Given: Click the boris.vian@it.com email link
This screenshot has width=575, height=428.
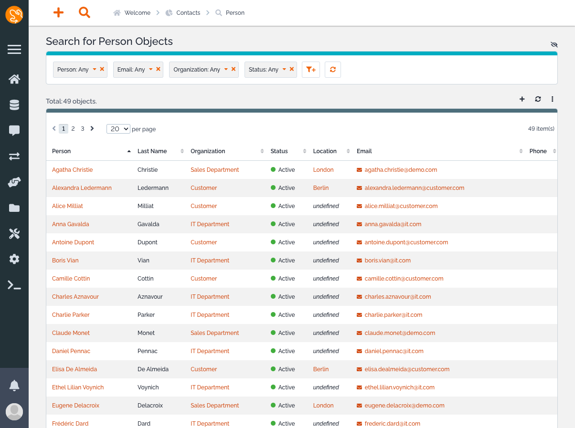Looking at the screenshot, I should (387, 261).
